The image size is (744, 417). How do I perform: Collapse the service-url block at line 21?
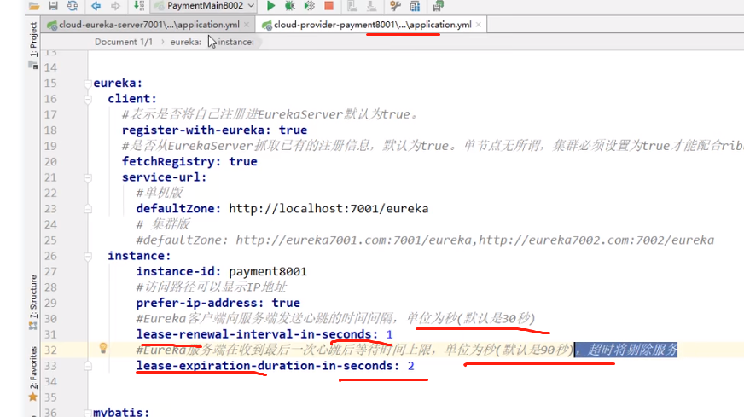tap(88, 177)
